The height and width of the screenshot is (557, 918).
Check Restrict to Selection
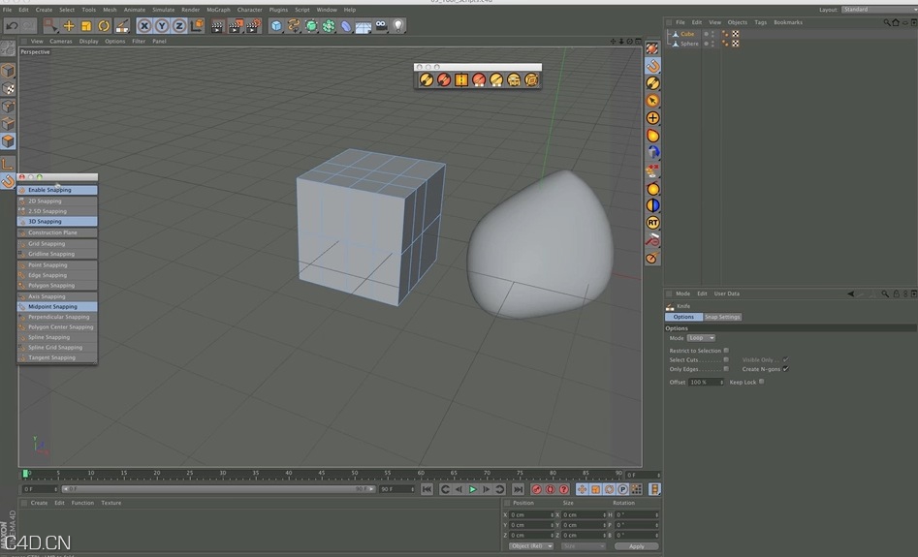click(726, 350)
